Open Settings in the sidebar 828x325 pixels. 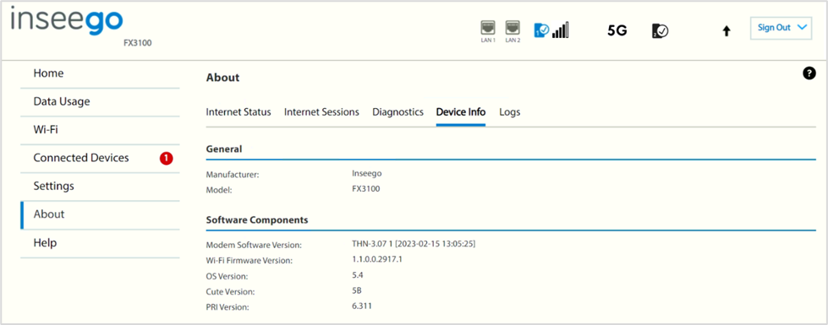[x=100, y=186]
